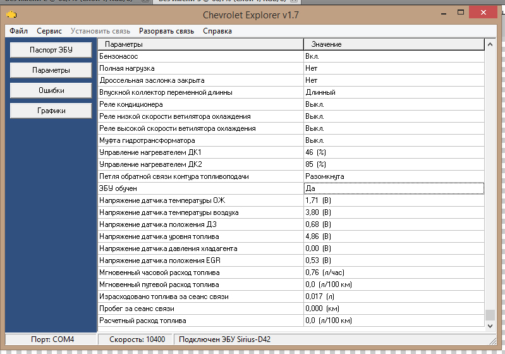Select Мгновенный часовой расход топлива row
Viewport: 505px width, 354px height.
pyautogui.click(x=291, y=272)
